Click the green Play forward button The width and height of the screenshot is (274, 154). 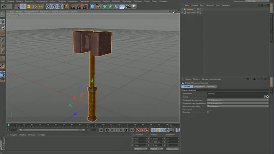tap(116, 130)
